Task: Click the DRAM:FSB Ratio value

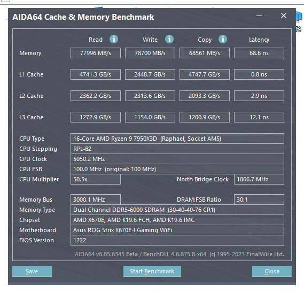Action: point(259,200)
